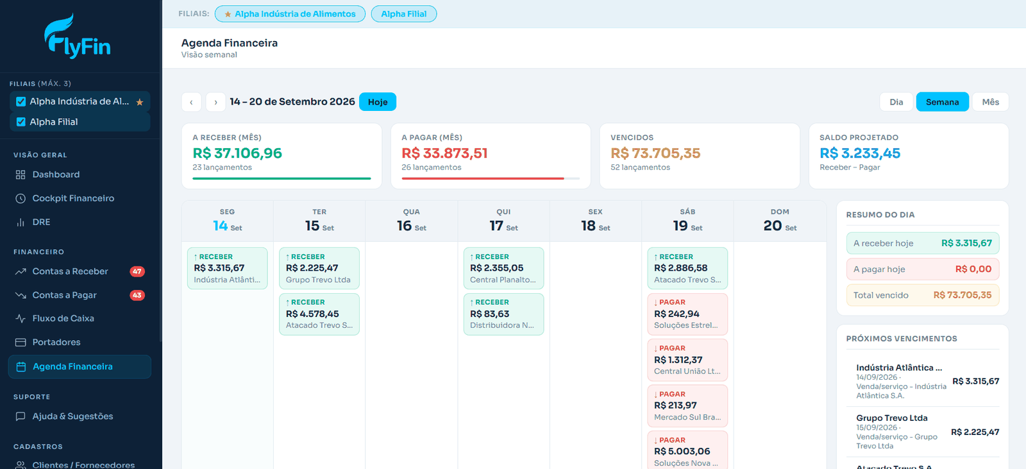Screen dimensions: 1026x469
Task: Click the Clientes / Fornecedores people icon
Action: [x=21, y=465]
